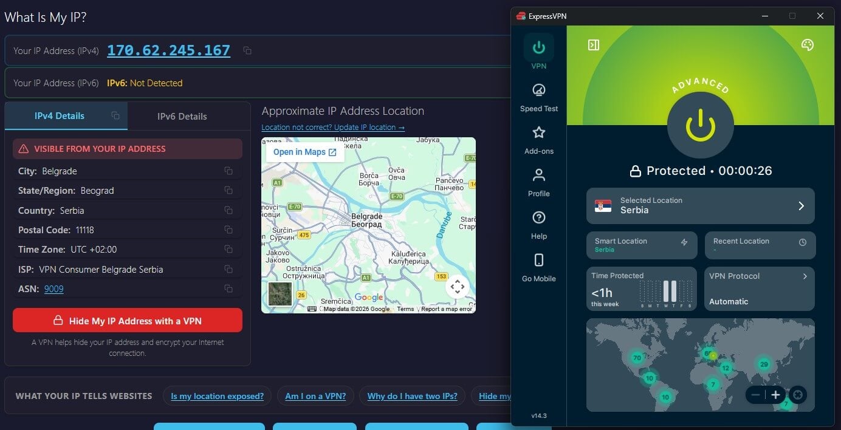Copy all IPv4 details from tab icon
This screenshot has width=841, height=430.
[115, 115]
